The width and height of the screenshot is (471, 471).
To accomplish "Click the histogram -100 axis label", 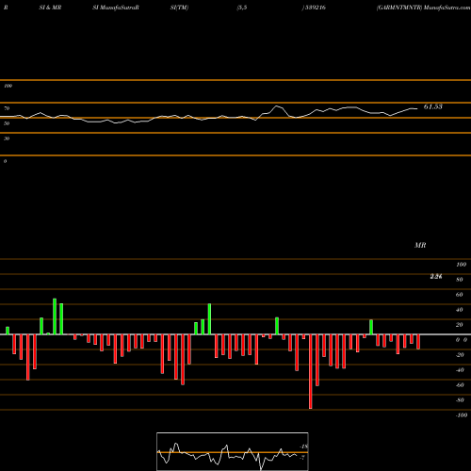I will click(462, 415).
